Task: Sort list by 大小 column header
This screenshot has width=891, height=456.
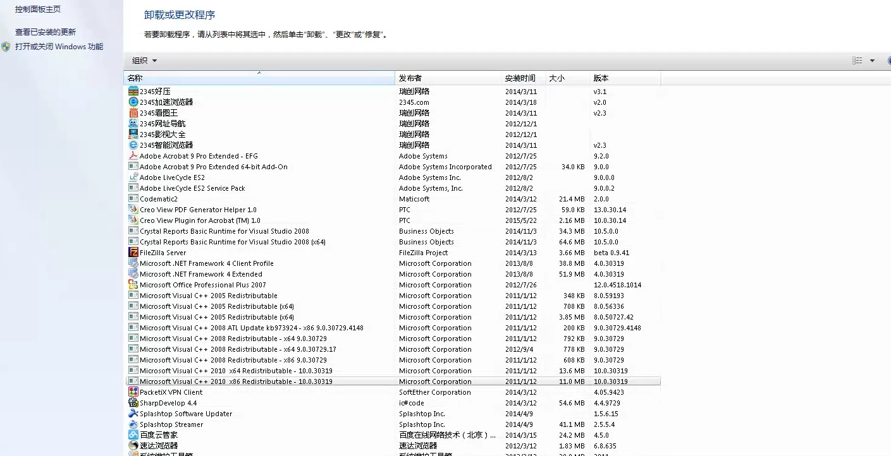Action: (567, 78)
